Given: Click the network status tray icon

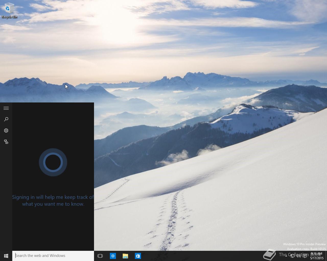Looking at the screenshot, I should [292, 256].
